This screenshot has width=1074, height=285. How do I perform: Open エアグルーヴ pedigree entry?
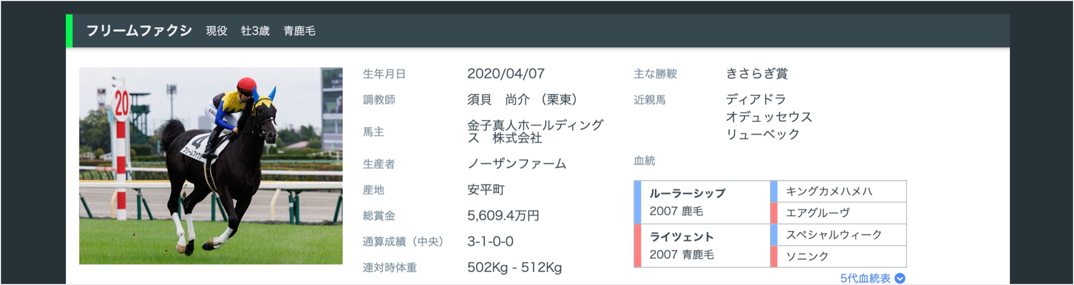(x=817, y=213)
